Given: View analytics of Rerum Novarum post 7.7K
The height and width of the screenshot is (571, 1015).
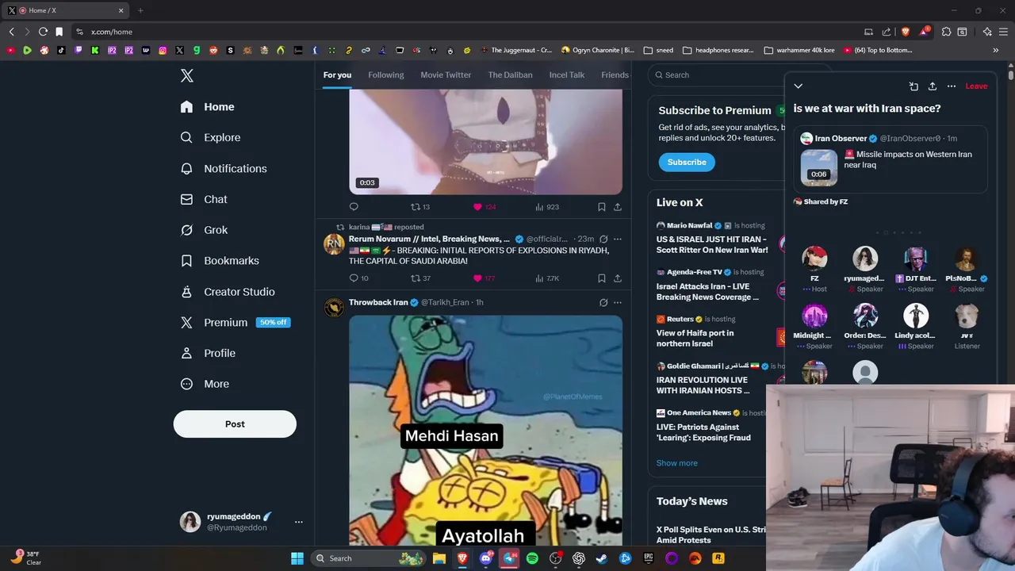Looking at the screenshot, I should pos(547,278).
